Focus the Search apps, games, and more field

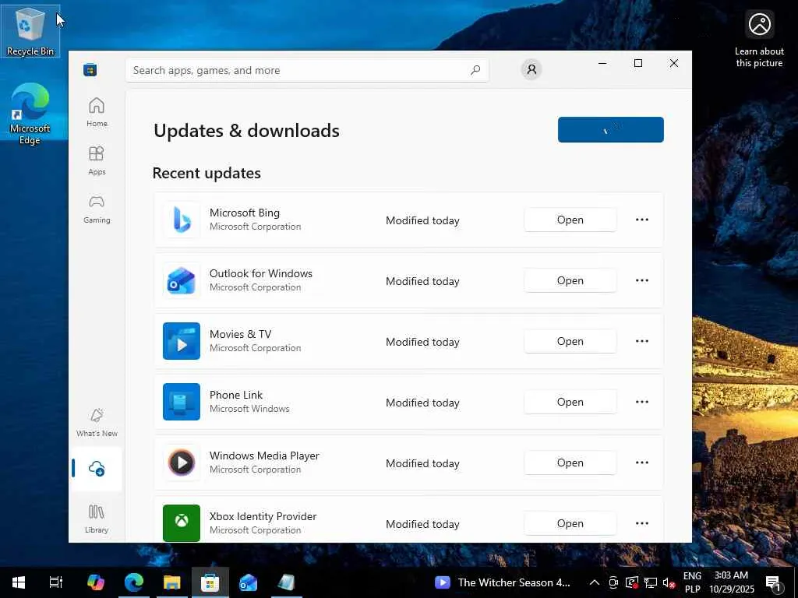(x=307, y=70)
